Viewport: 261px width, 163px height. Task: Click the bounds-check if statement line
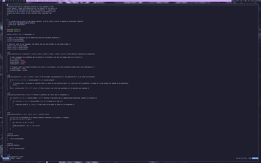click(x=32, y=80)
